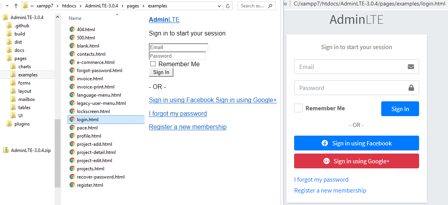Click the htdocs breadcrumb segment
448x205 pixels.
pyautogui.click(x=70, y=6)
